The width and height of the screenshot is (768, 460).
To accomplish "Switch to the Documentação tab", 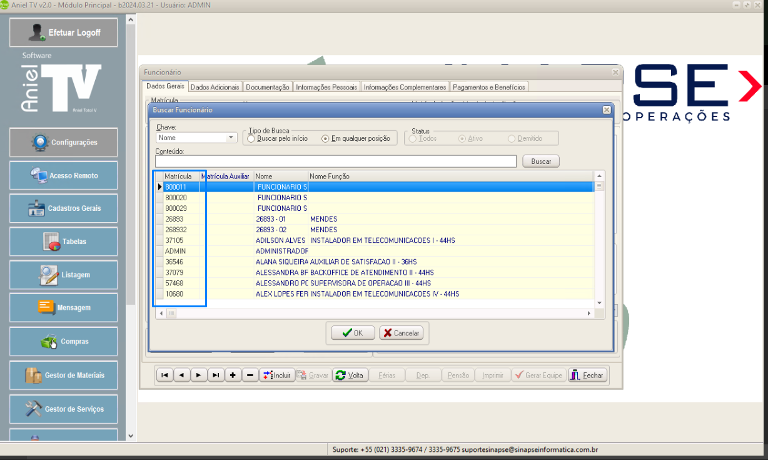I will [267, 88].
